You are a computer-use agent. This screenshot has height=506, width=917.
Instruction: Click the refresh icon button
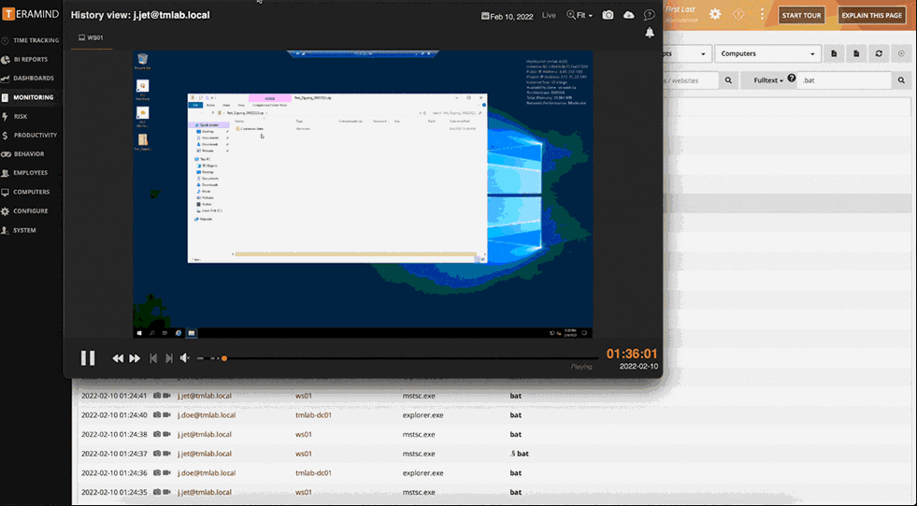[879, 54]
